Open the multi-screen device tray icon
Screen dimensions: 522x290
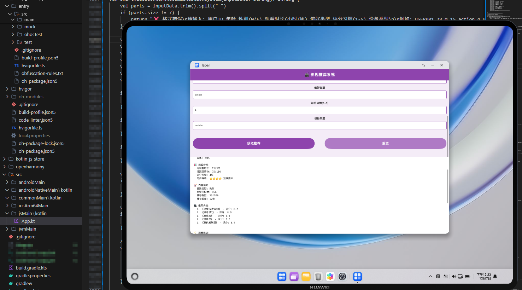point(460,277)
